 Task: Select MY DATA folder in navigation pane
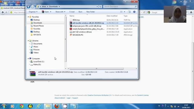tap(37, 35)
